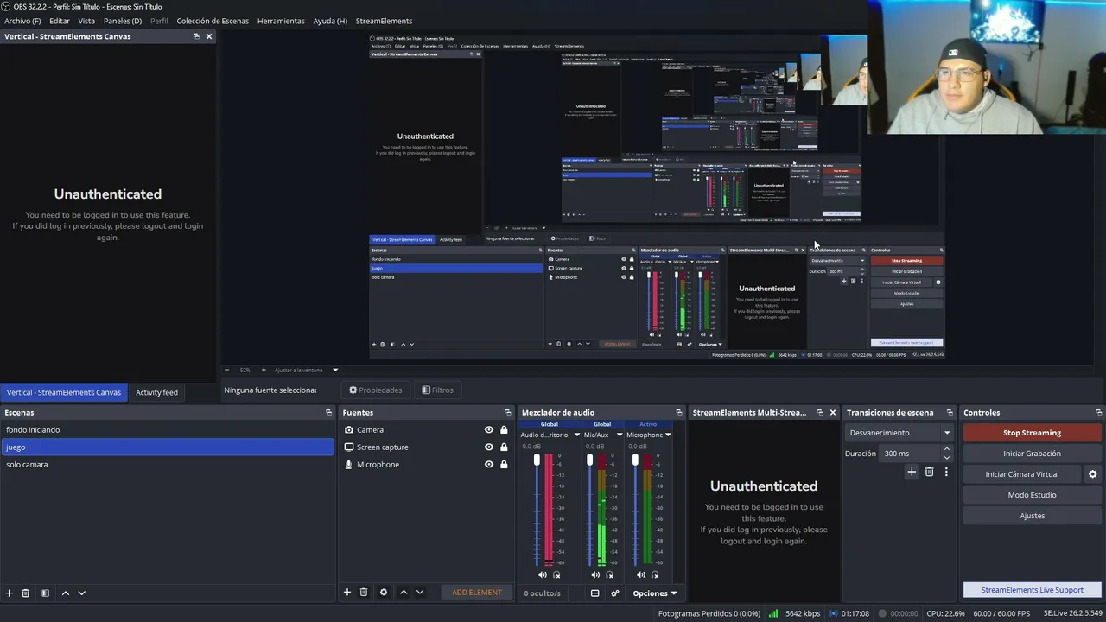Zoom in the preview with the plus icon
The width and height of the screenshot is (1106, 622).
pos(264,370)
